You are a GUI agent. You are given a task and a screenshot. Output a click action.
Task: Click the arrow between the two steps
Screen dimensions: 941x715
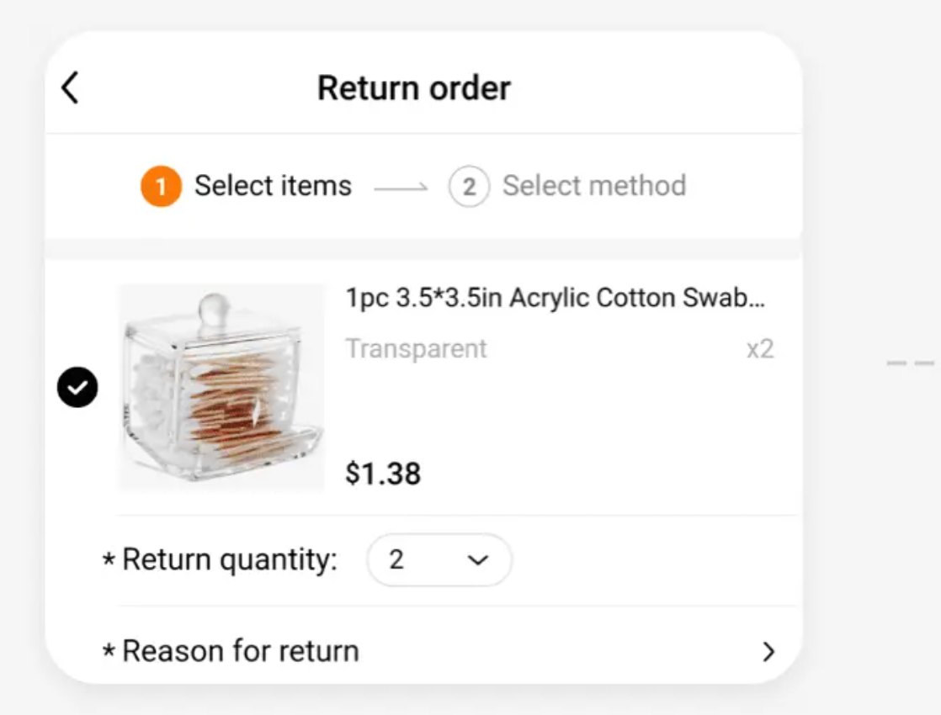[x=401, y=188]
